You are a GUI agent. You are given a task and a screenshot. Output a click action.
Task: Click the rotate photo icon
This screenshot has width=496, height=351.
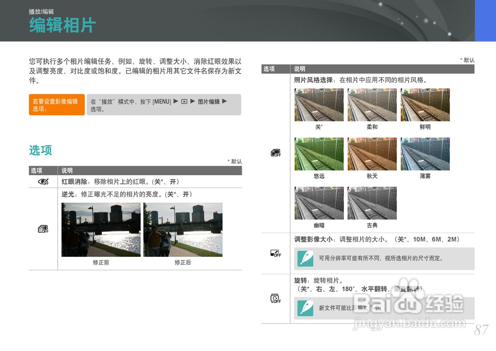click(276, 298)
